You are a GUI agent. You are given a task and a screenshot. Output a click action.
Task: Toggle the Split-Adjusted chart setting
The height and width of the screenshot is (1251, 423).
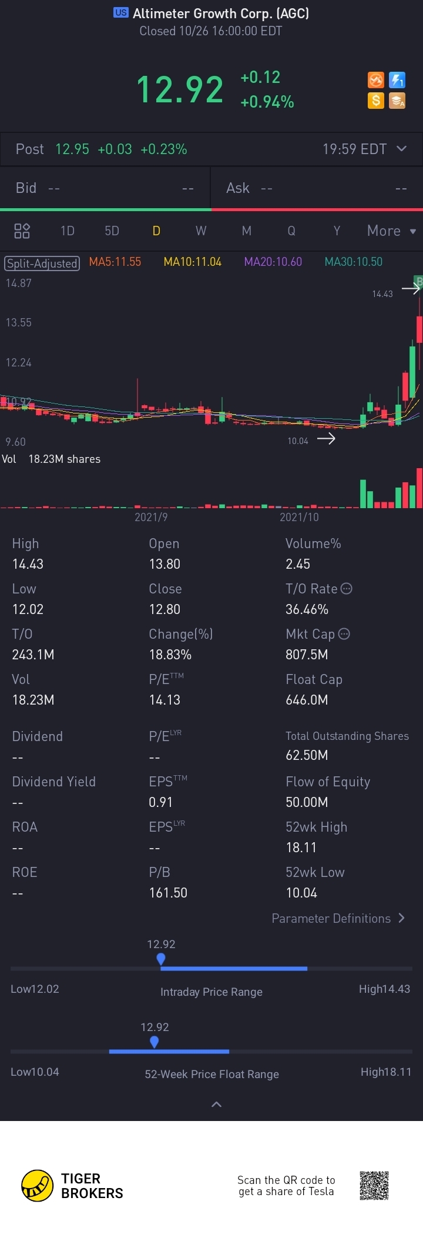click(42, 263)
